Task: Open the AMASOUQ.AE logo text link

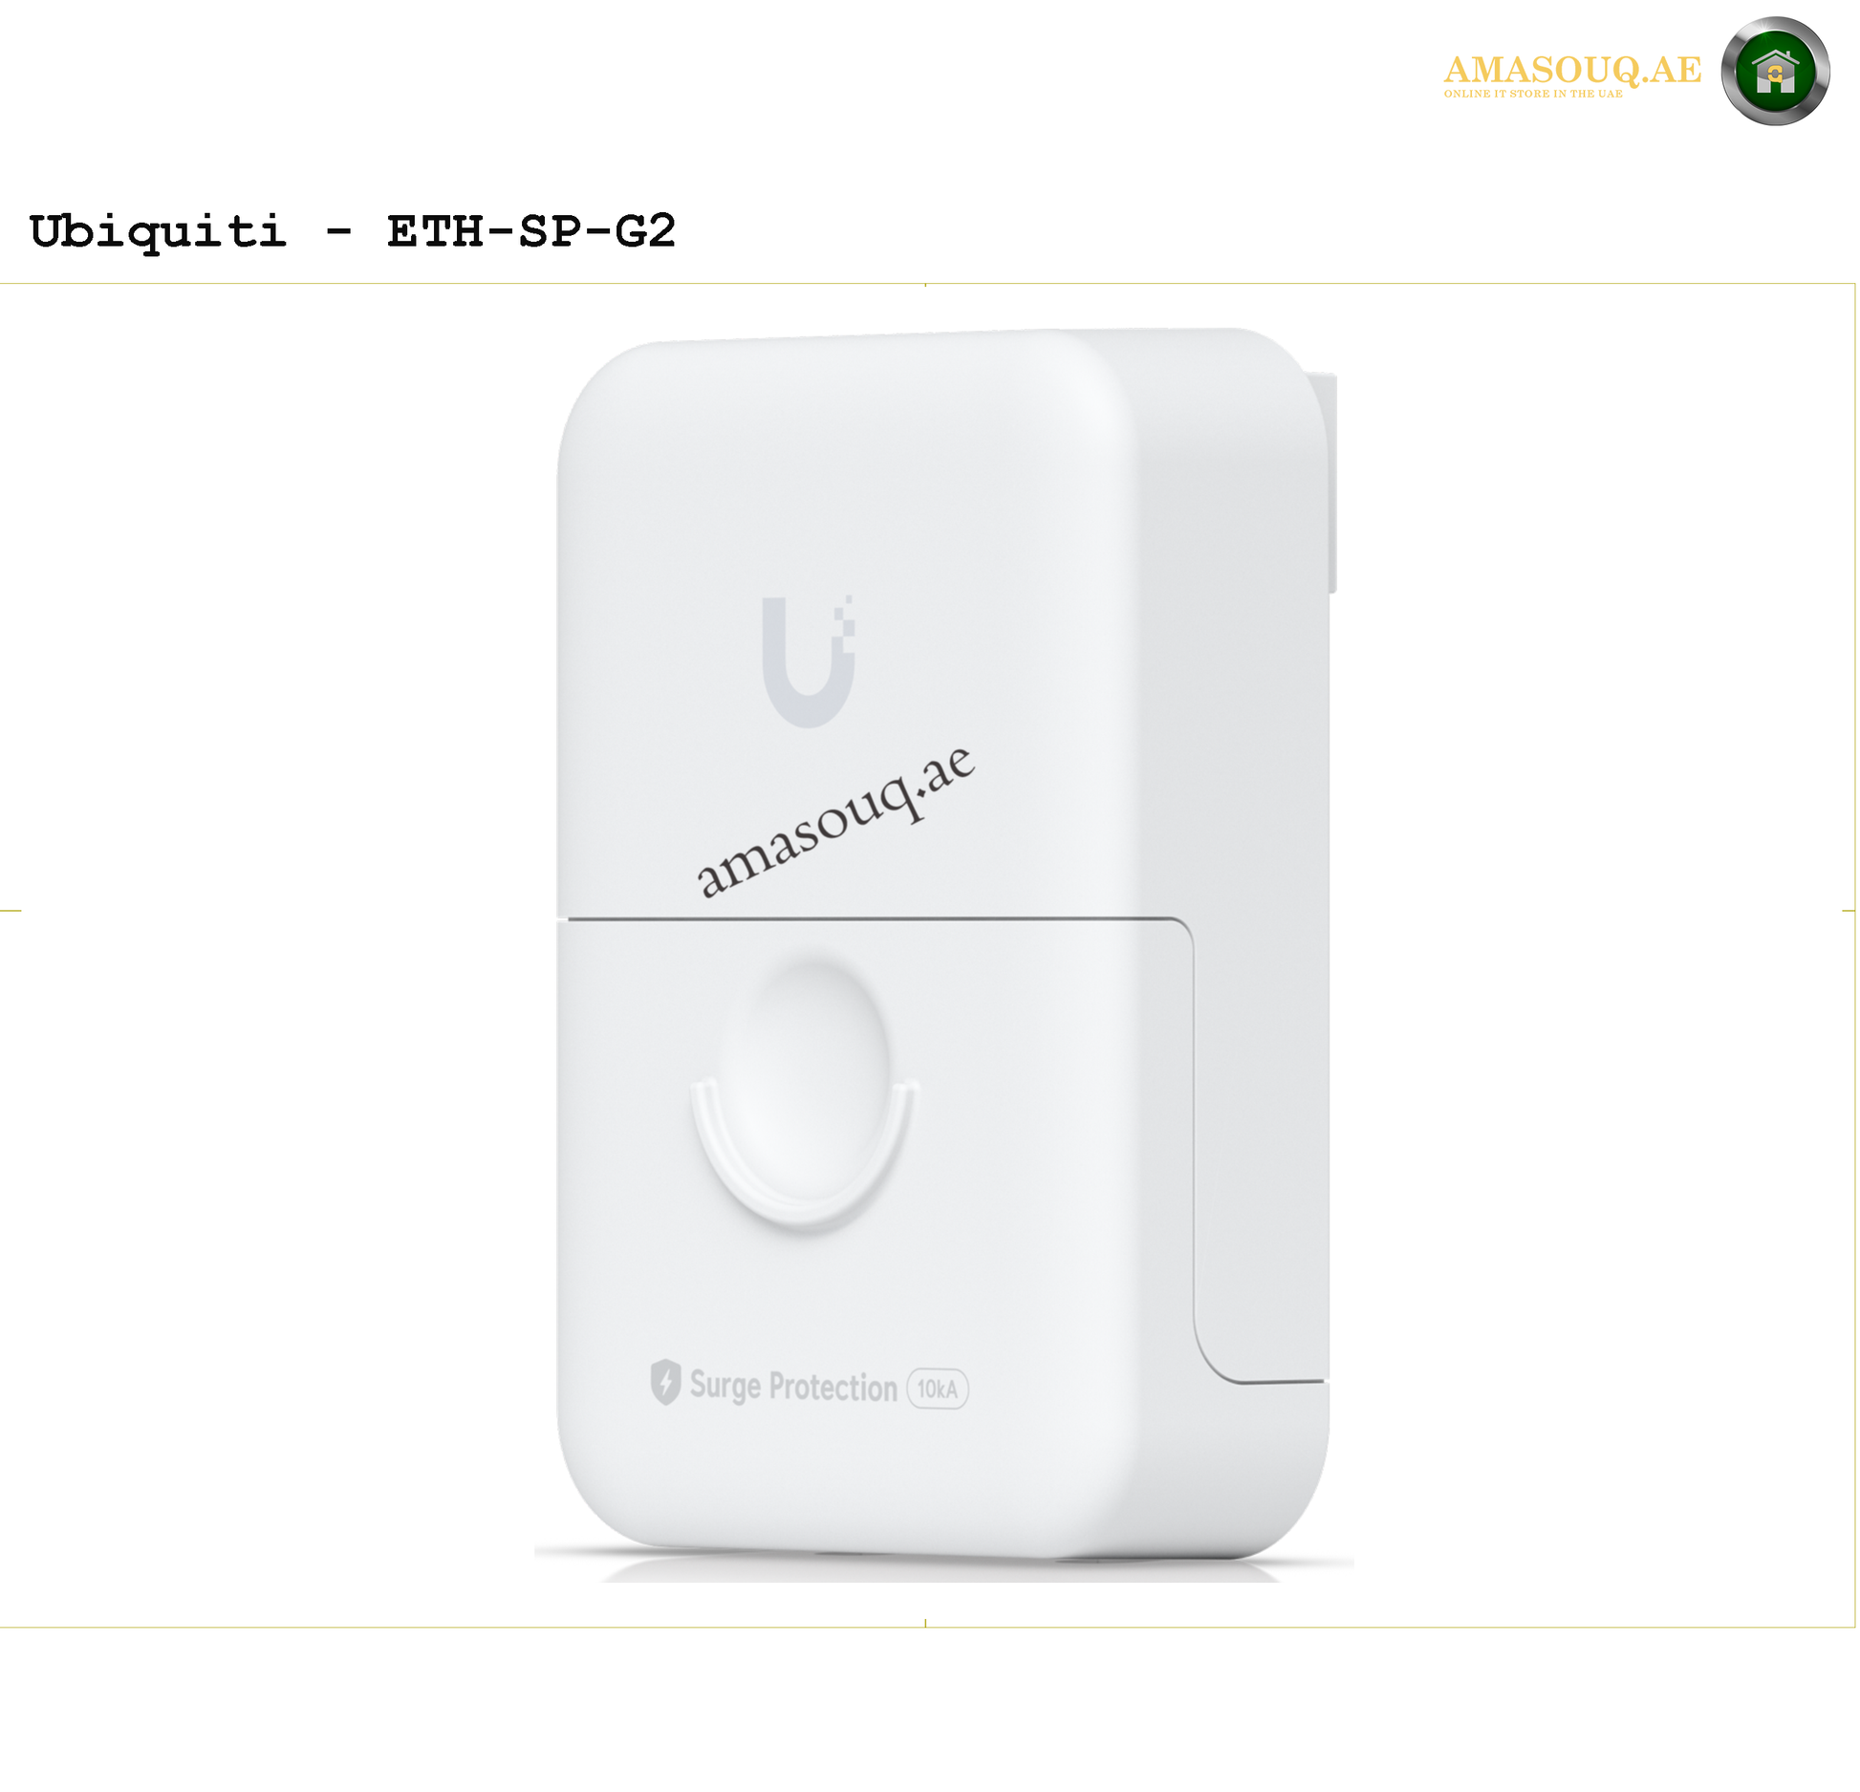Action: pos(1572,69)
